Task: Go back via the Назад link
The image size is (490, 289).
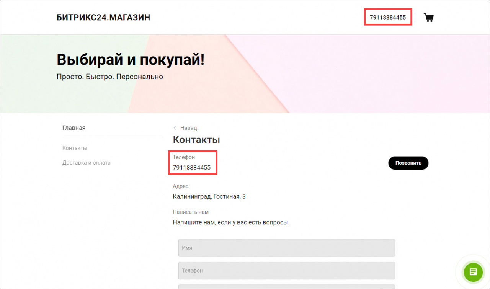Action: pos(188,128)
